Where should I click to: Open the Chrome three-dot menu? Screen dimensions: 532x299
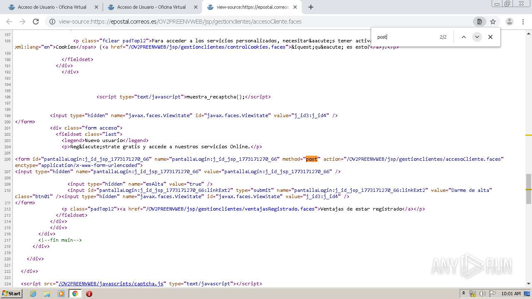click(x=523, y=22)
